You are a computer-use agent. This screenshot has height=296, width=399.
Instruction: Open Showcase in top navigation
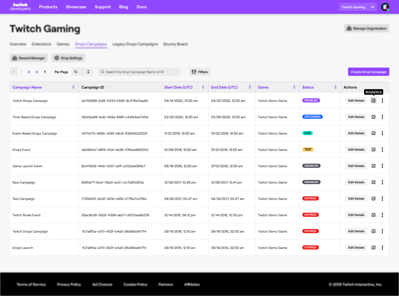[x=76, y=7]
